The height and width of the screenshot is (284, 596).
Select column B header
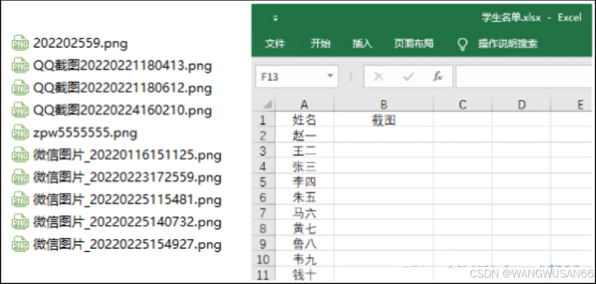[384, 105]
